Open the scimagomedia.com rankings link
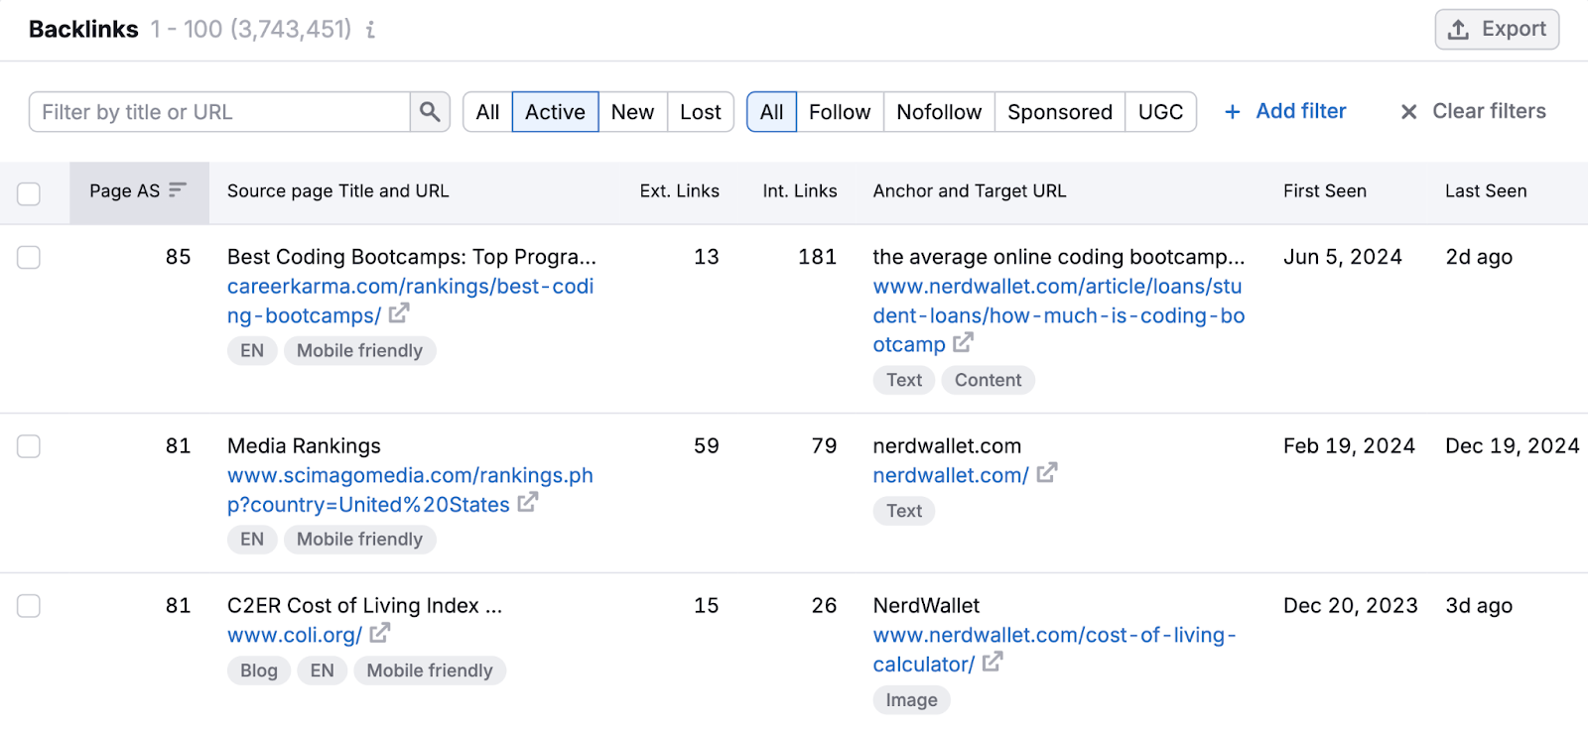 pos(410,490)
